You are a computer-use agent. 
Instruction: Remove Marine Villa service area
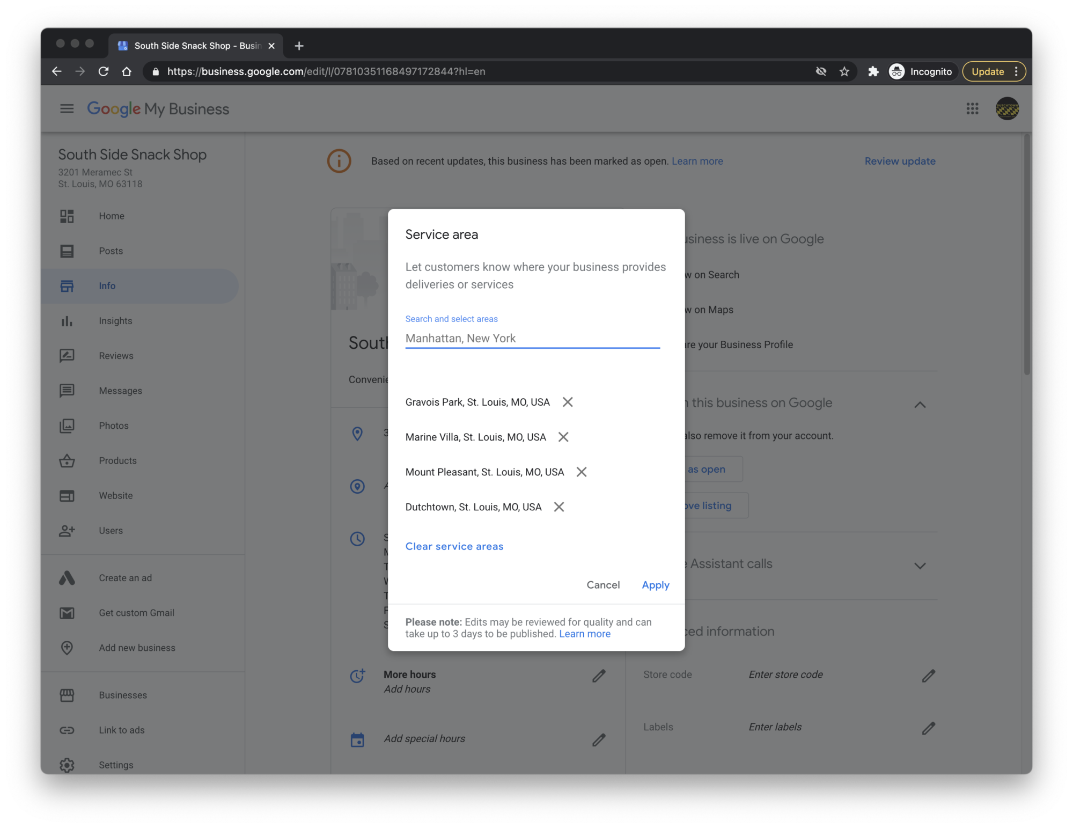pyautogui.click(x=563, y=437)
